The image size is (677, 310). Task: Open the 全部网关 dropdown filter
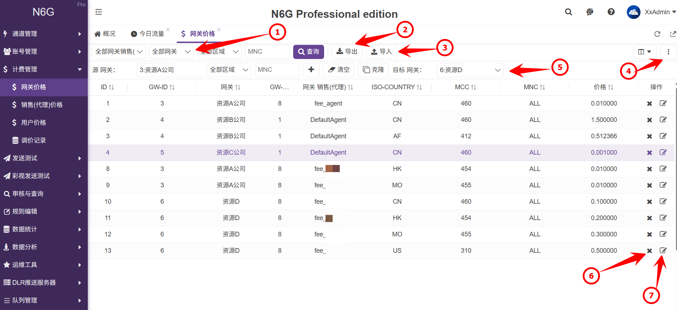click(171, 52)
